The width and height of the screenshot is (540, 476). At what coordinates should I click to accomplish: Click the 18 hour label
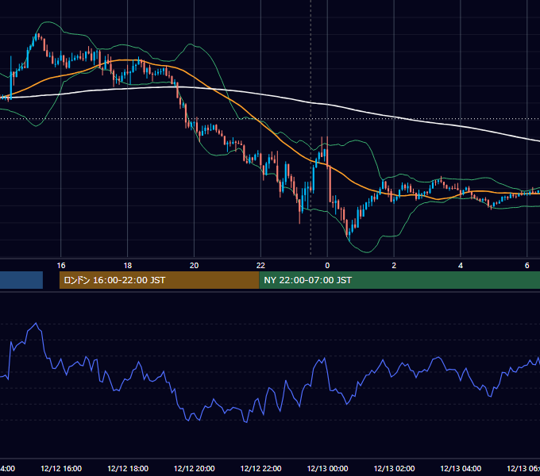point(127,266)
